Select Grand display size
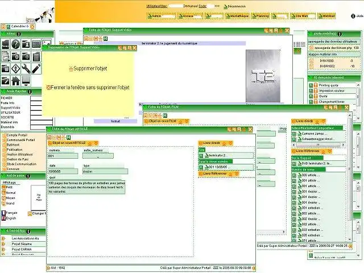364x273 pixels. pos(8,204)
